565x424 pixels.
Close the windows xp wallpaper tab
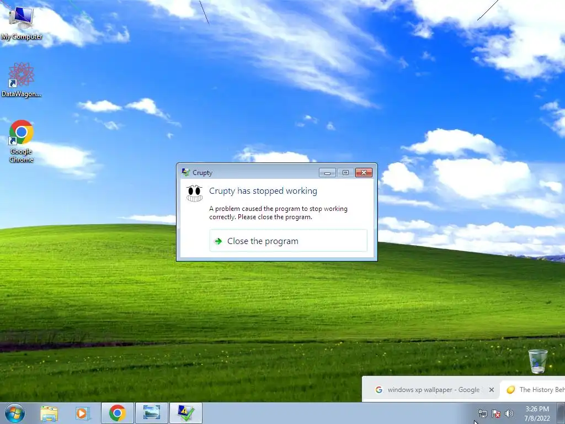(492, 390)
